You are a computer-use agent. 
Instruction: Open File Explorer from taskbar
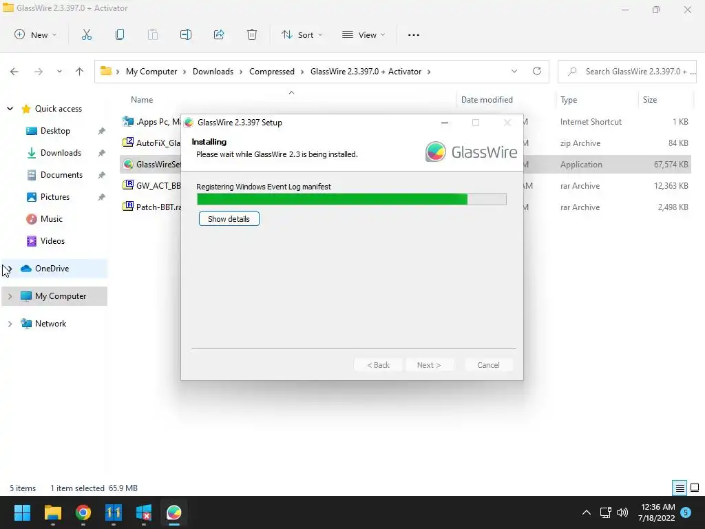point(52,512)
